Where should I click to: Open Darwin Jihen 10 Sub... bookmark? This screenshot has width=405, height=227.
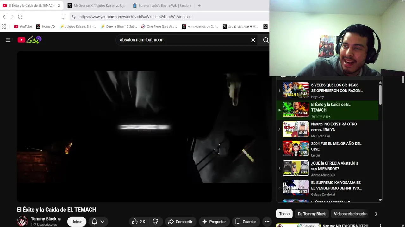[x=119, y=26]
